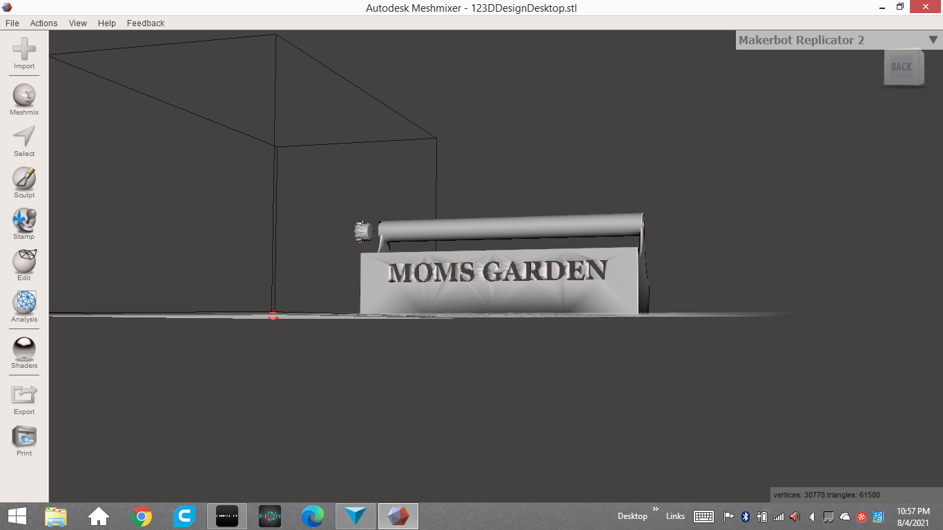Screen dimensions: 943x530
Task: Open Bluetooth devices from the system tray
Action: [x=746, y=516]
